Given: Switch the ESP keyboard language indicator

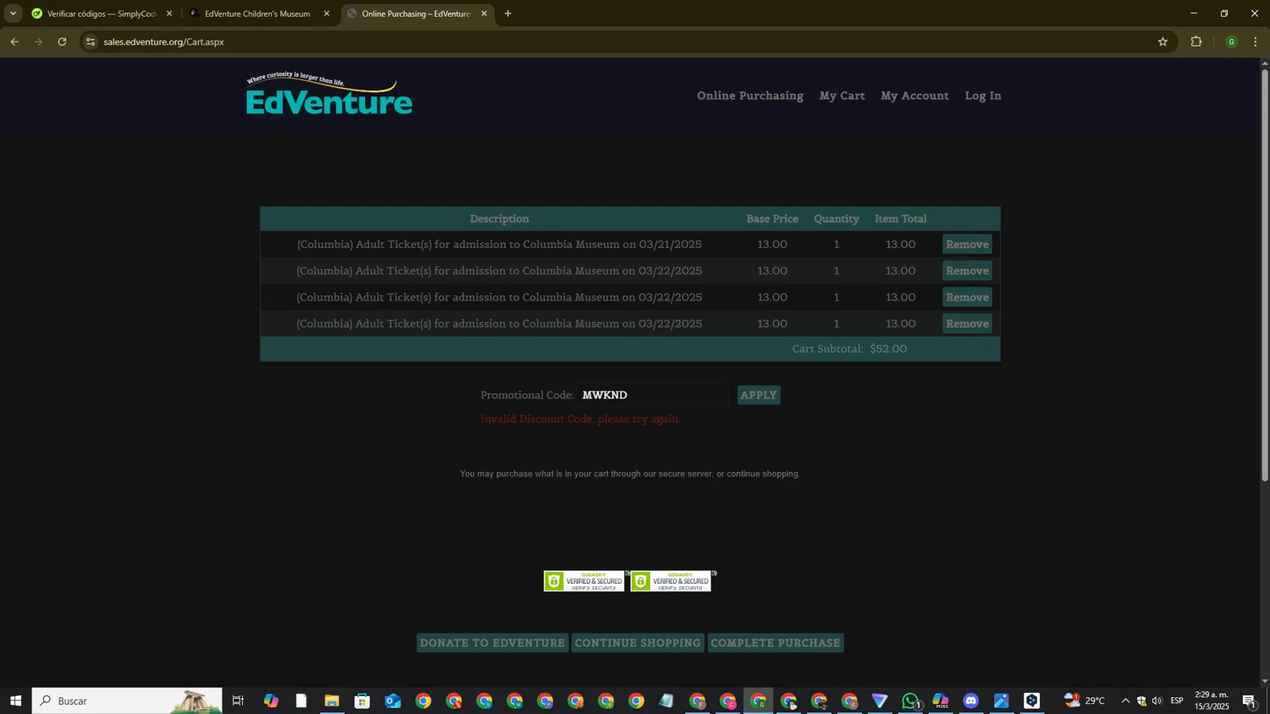Looking at the screenshot, I should [x=1177, y=700].
